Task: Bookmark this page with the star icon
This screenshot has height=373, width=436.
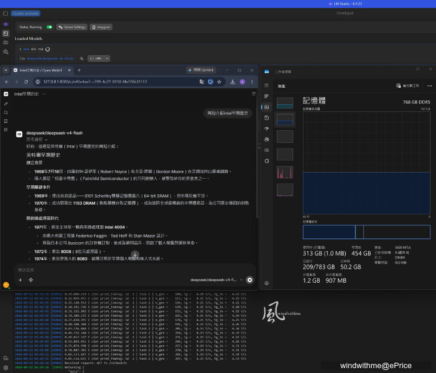Action: tap(219, 82)
